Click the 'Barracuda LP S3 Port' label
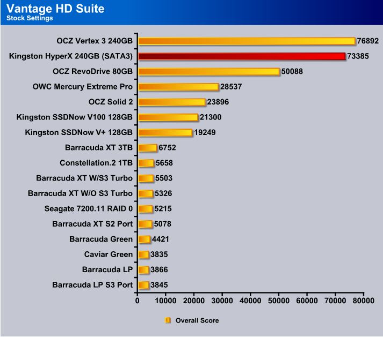The width and height of the screenshot is (383, 337). pos(92,285)
